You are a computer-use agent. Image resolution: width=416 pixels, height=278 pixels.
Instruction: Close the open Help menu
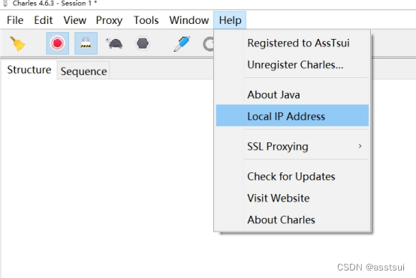(x=230, y=20)
